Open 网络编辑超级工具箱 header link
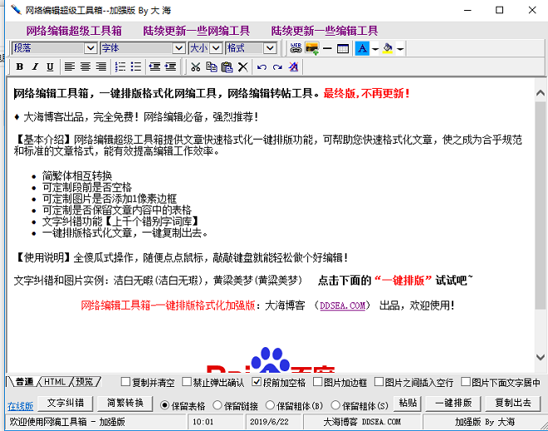 [x=74, y=31]
